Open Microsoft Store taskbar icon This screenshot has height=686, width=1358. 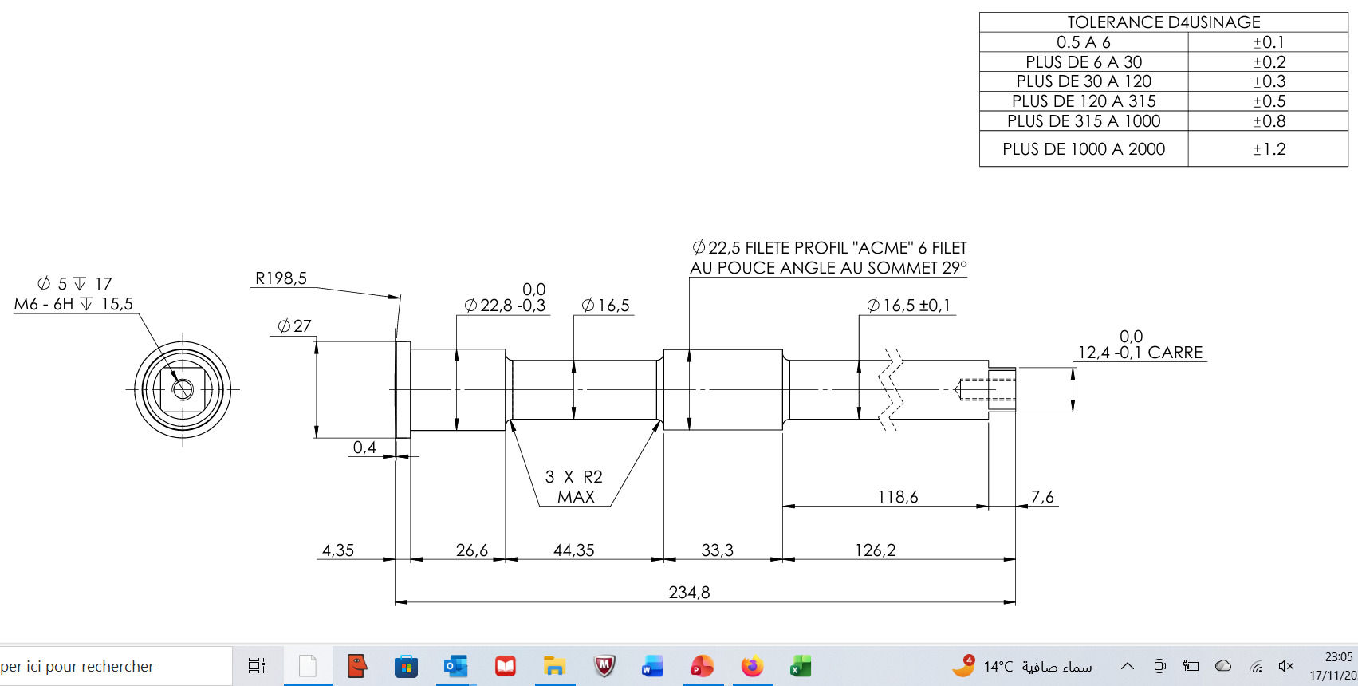(406, 665)
